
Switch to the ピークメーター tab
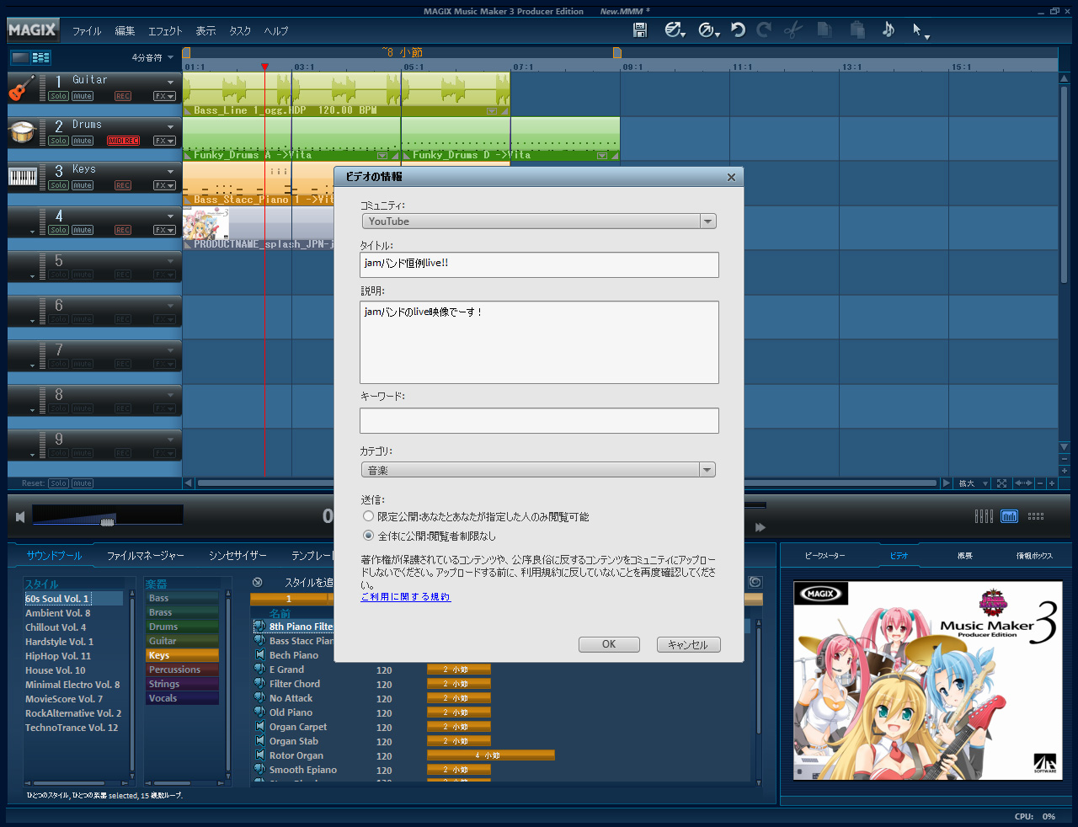[x=825, y=556]
